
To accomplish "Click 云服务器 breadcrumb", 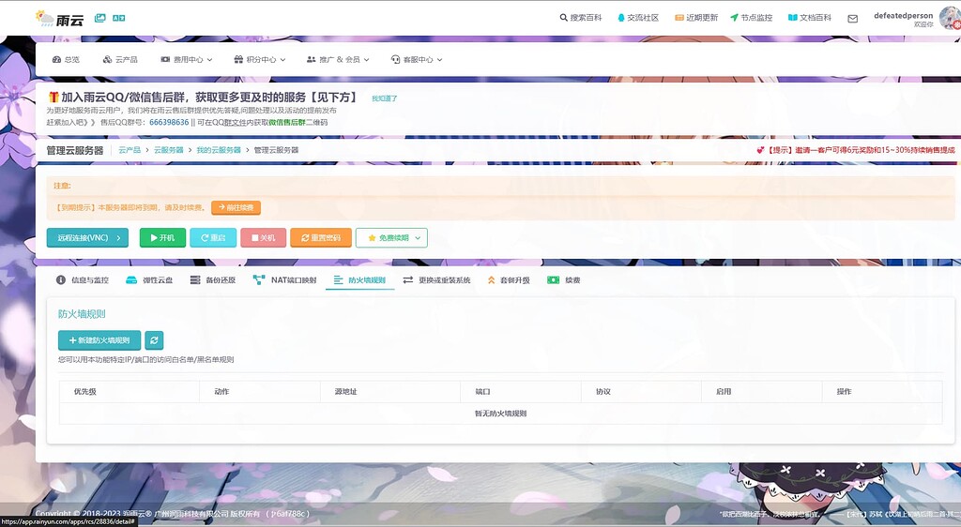I will coord(169,150).
